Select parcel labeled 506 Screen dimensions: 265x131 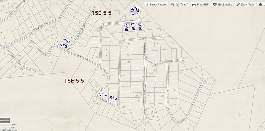[x=126, y=28]
